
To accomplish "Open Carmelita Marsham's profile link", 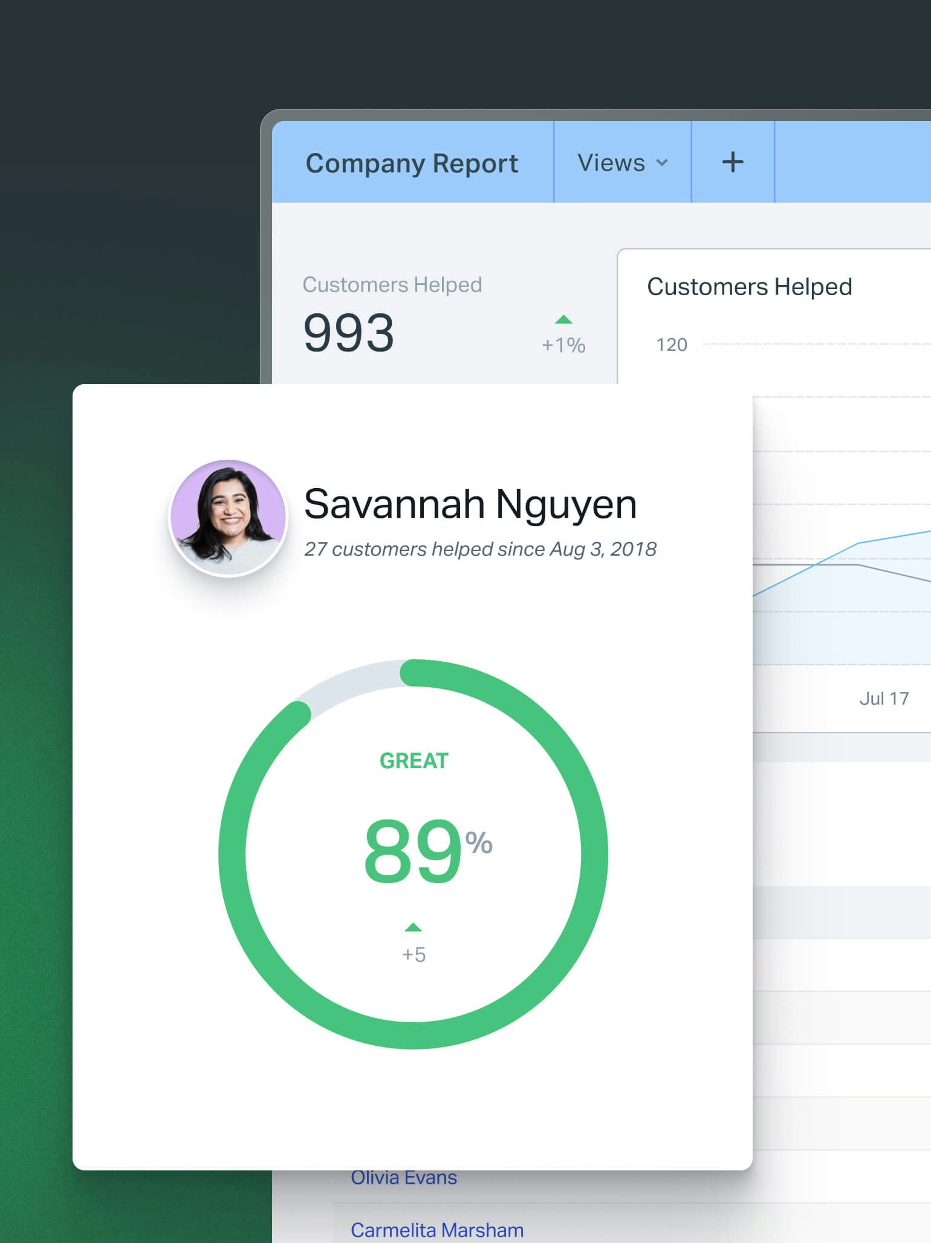I will pyautogui.click(x=437, y=1230).
